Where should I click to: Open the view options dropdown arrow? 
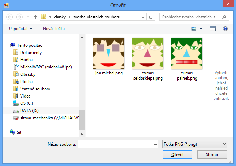pos(201,29)
